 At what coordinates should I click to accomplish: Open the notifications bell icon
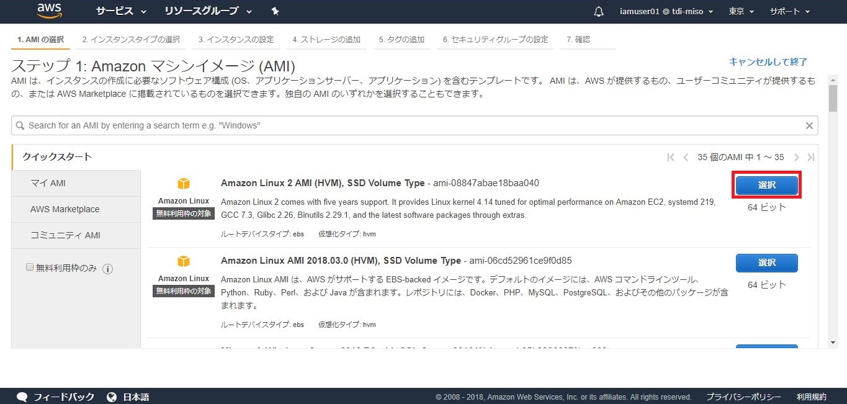click(599, 12)
